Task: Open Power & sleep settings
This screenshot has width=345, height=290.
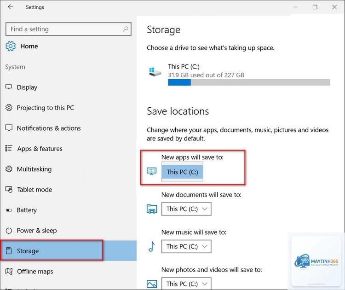Action: pyautogui.click(x=69, y=231)
